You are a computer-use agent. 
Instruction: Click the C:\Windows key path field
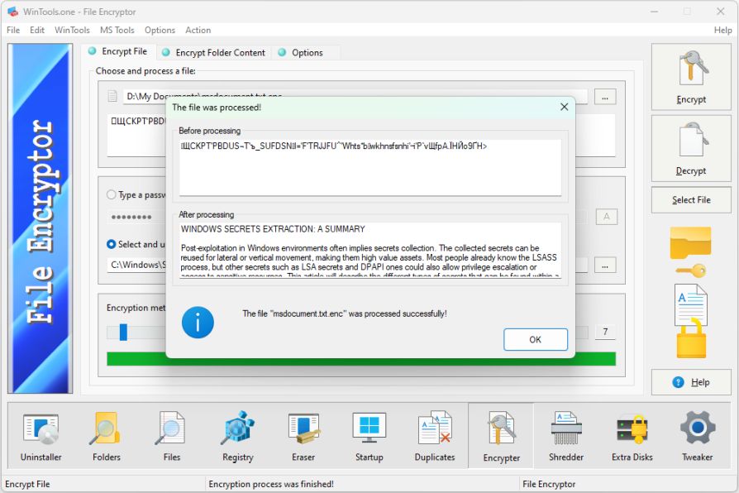(136, 265)
